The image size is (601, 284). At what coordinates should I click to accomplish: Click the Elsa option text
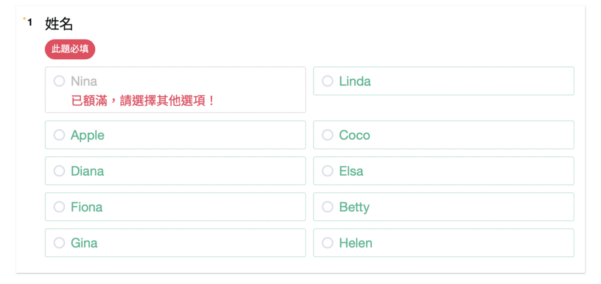click(x=351, y=171)
